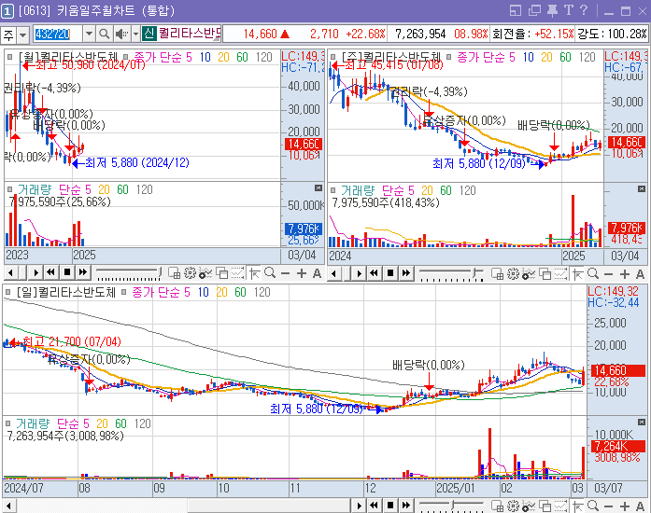
Task: Click the overlapping panes icon in daily toolbar
Action: pyautogui.click(x=545, y=506)
